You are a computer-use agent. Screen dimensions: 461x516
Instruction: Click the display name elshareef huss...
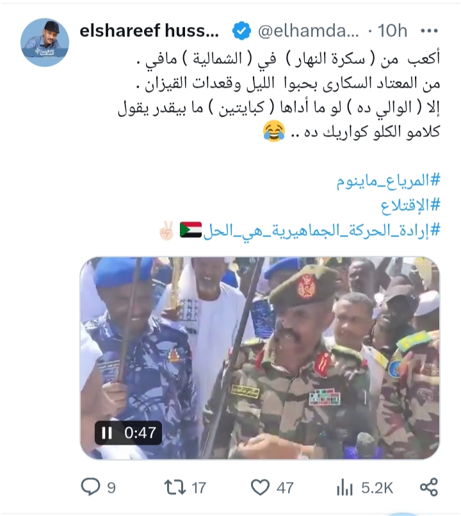(x=149, y=31)
